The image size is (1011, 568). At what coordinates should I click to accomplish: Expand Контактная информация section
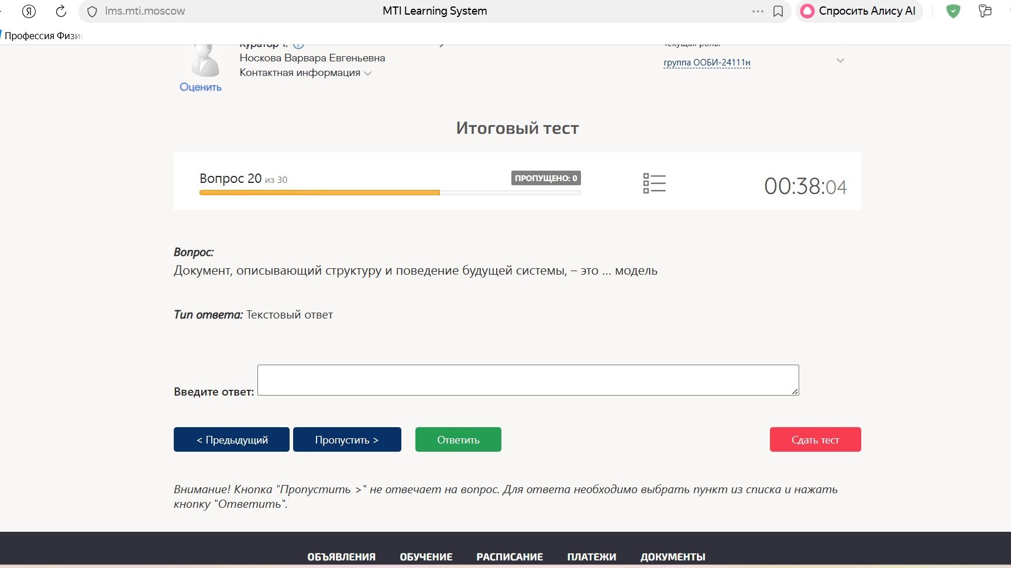(x=305, y=72)
